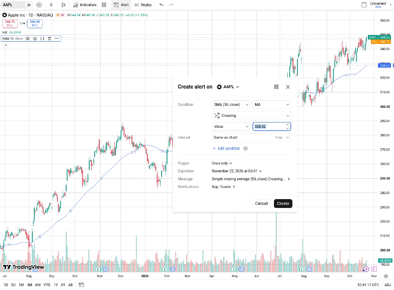The image size is (394, 290).
Task: Click the TradingView logo
Action: click(x=23, y=267)
